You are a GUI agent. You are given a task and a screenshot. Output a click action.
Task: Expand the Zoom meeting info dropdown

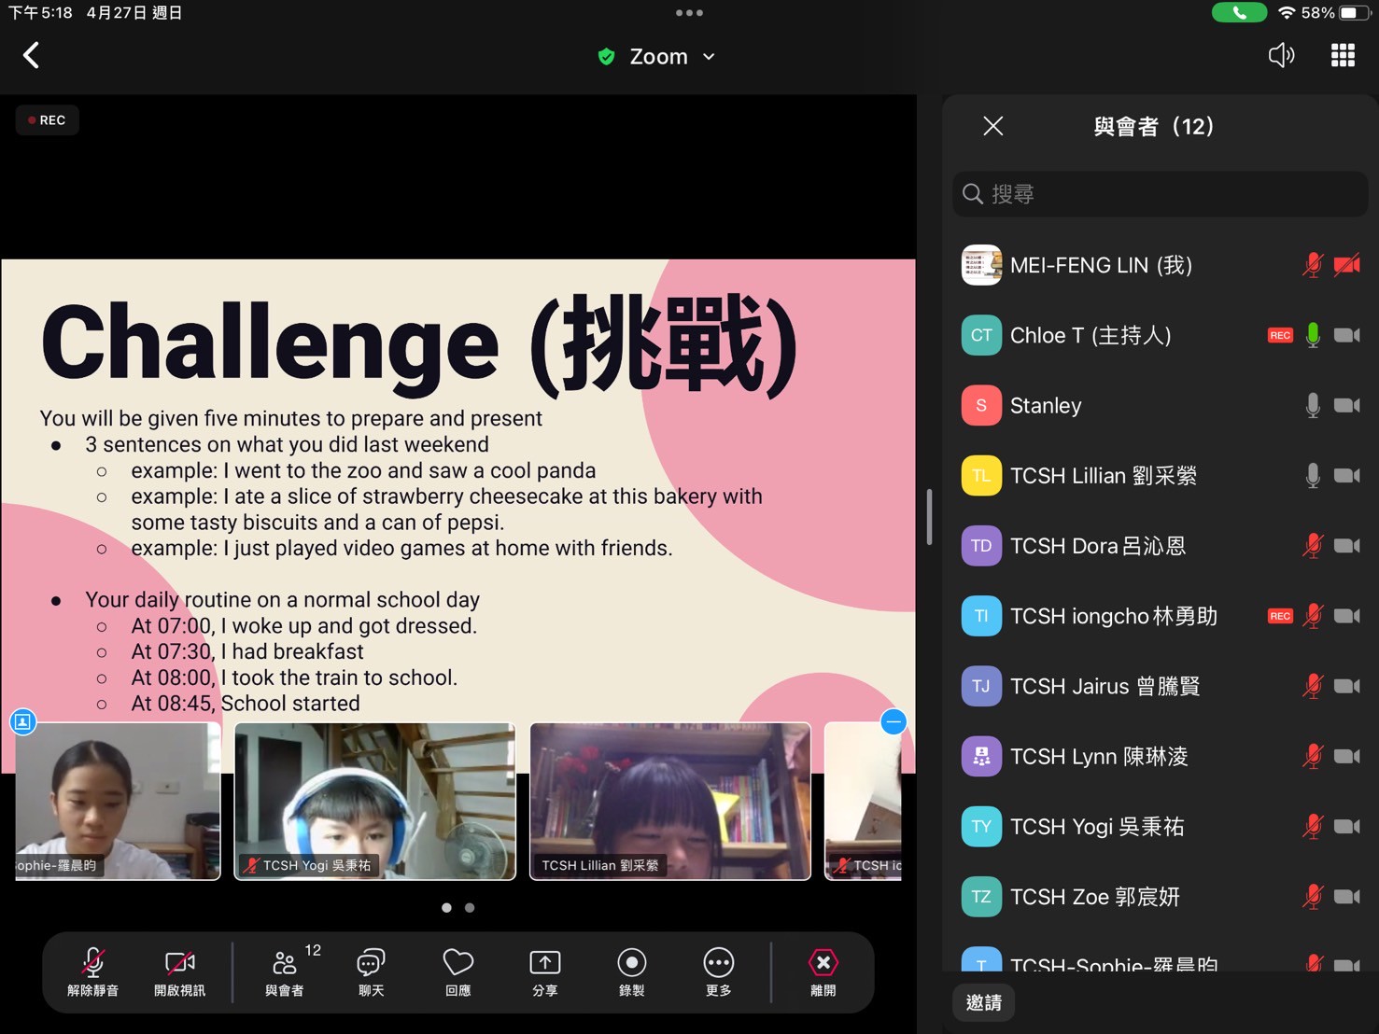[x=658, y=57]
